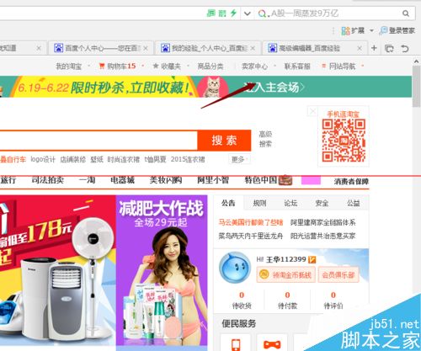The height and width of the screenshot is (351, 421).
Task: Open the 扩展 extensions icon
Action: coord(345,30)
